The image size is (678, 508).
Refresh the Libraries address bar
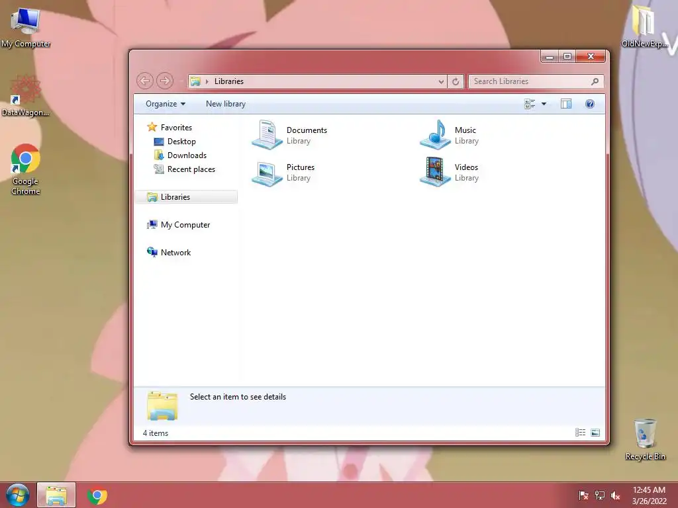[x=456, y=81]
